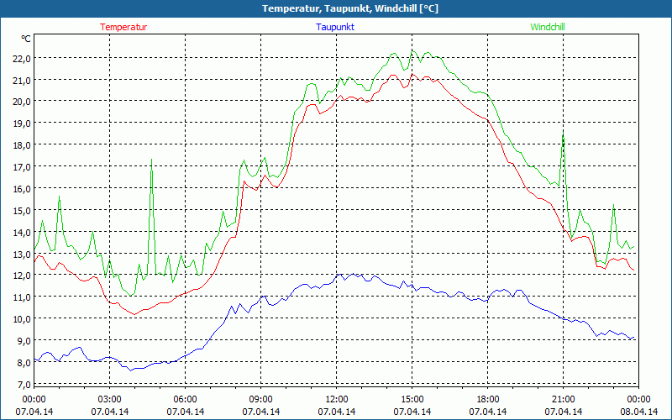The image size is (672, 420).
Task: Click the "21:00" time axis label
Action: tap(563, 400)
